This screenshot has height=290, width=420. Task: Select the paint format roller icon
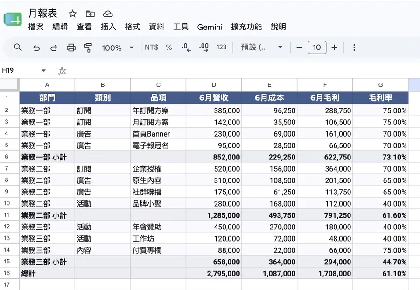pyautogui.click(x=88, y=48)
